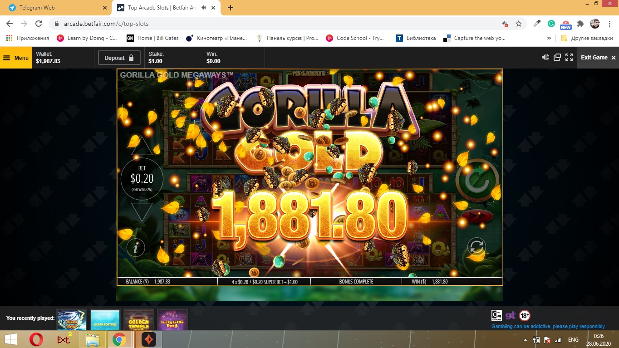Open the Learn by Doing bookmark
The height and width of the screenshot is (348, 619).
pyautogui.click(x=87, y=38)
